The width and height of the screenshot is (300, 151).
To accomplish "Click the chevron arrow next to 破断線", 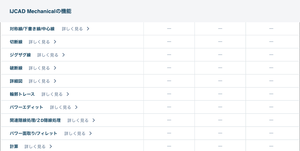I will coord(55,68).
